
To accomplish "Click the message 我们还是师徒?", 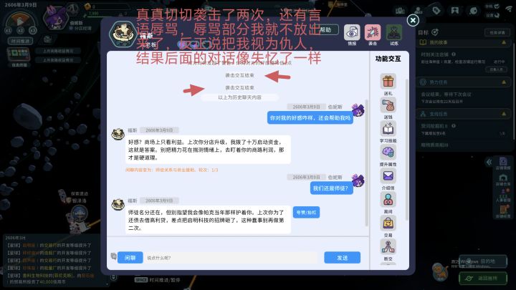I will pyautogui.click(x=331, y=188).
